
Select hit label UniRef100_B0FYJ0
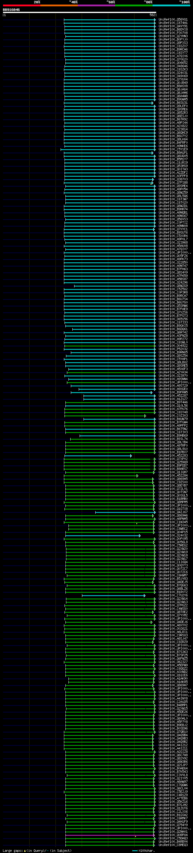pyautogui.click(x=173, y=39)
